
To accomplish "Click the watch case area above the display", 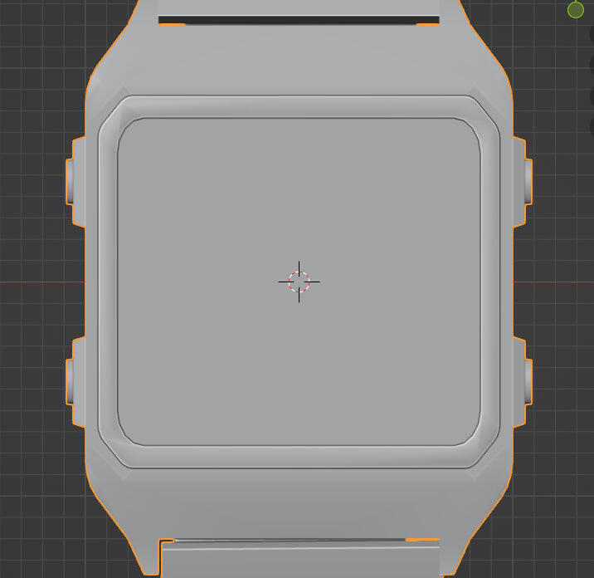I will 299,62.
